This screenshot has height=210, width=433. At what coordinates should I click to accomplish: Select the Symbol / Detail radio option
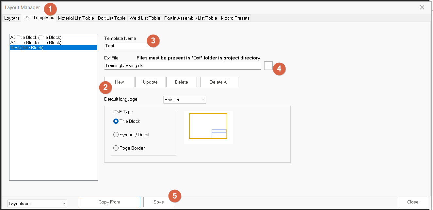point(116,135)
